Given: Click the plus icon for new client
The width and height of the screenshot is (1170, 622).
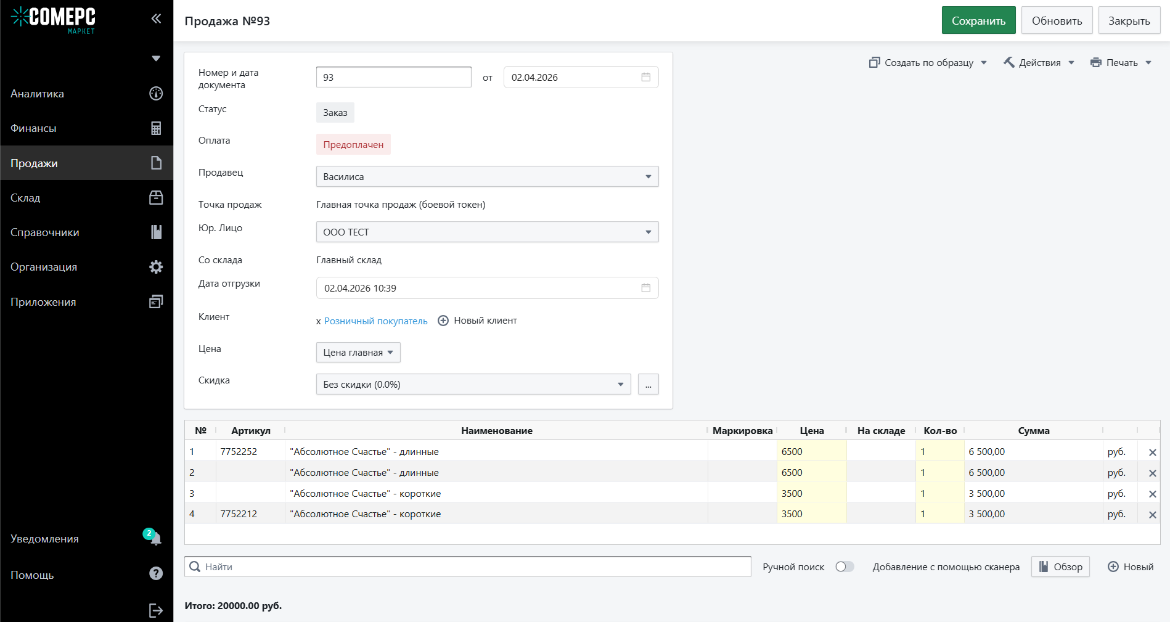Looking at the screenshot, I should pos(443,321).
